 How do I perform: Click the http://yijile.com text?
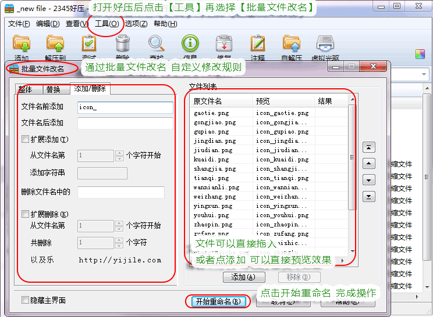coord(120,260)
